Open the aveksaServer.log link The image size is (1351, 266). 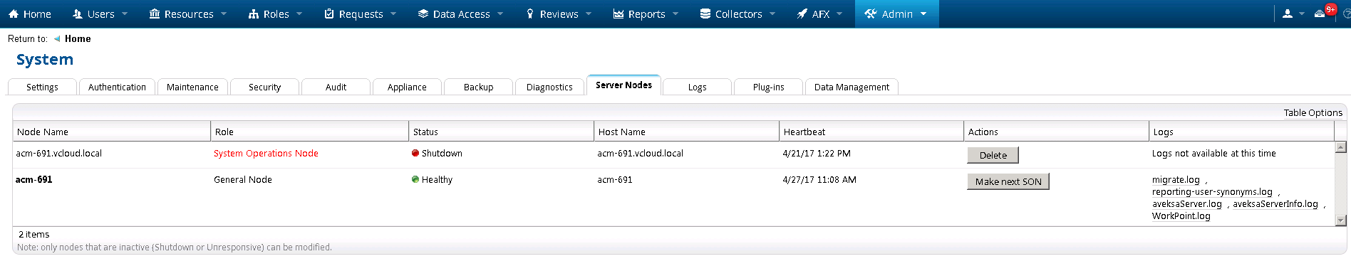[x=1186, y=204]
